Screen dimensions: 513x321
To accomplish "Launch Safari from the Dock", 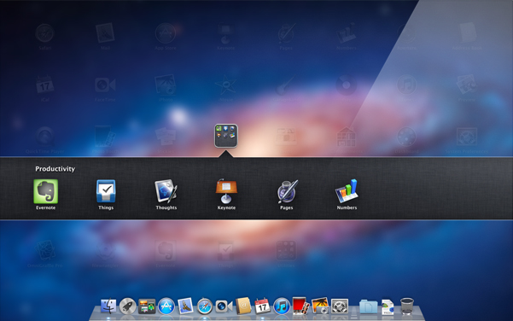I will click(x=205, y=306).
